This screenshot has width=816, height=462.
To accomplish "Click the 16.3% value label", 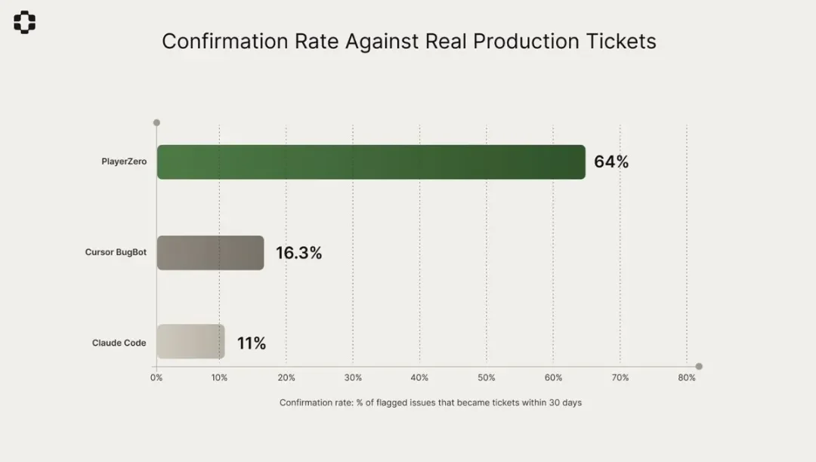I will click(x=298, y=253).
